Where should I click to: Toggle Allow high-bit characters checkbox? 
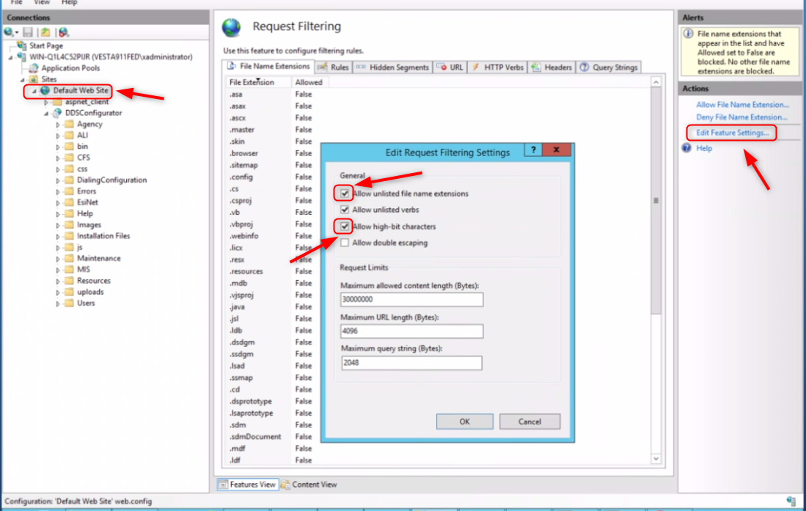click(345, 227)
